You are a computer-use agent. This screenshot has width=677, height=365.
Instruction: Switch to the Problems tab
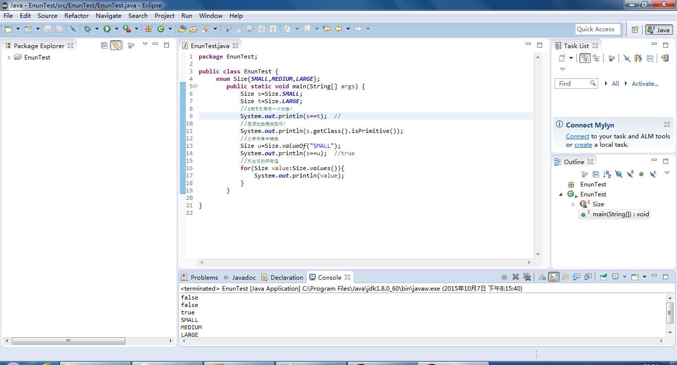(199, 277)
